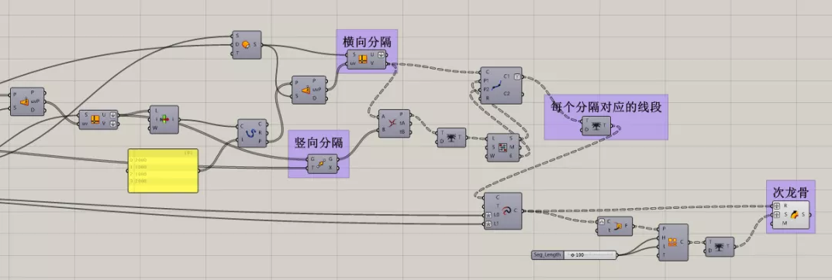Image resolution: width=832 pixels, height=280 pixels.
Task: Click the V output grip of 横向分隔 component
Action: (388, 63)
